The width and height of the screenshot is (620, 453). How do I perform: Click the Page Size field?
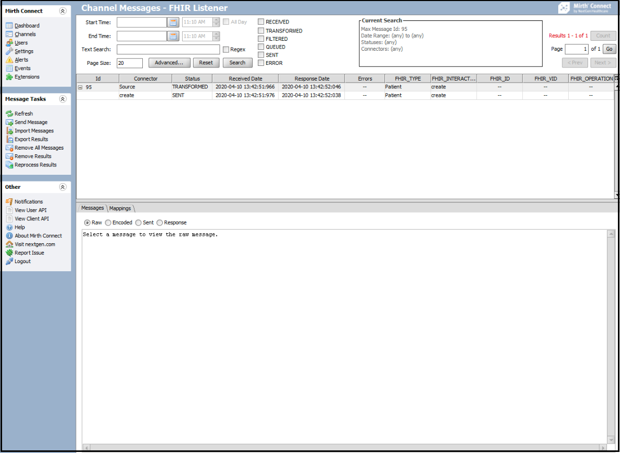[x=130, y=63]
